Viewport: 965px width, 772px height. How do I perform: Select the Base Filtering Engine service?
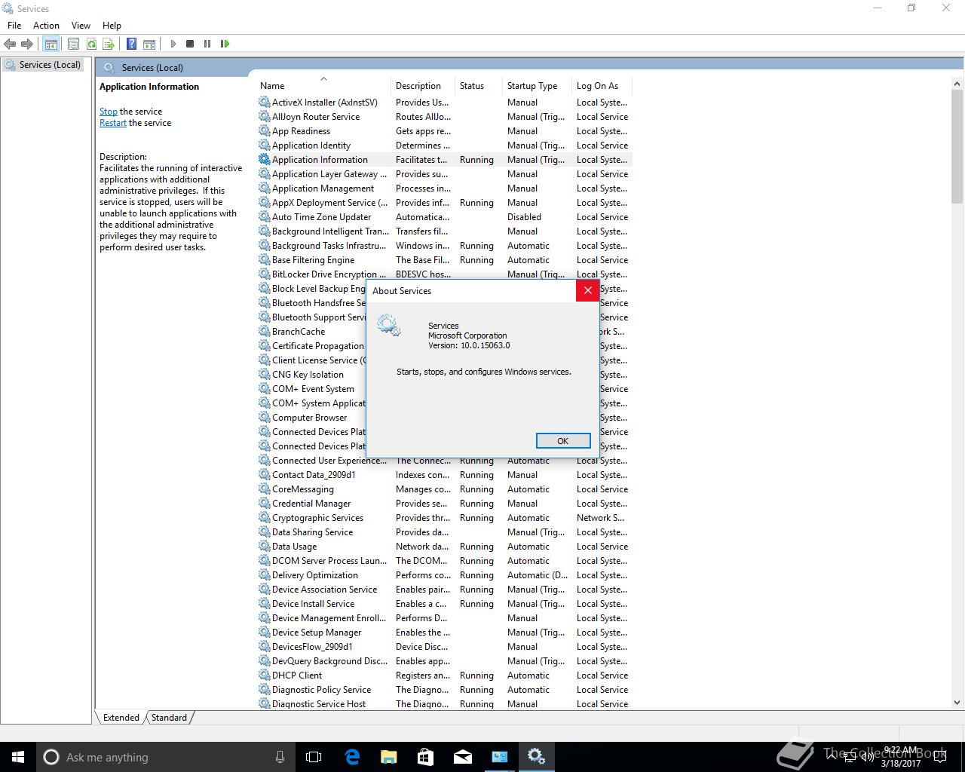pos(444,259)
